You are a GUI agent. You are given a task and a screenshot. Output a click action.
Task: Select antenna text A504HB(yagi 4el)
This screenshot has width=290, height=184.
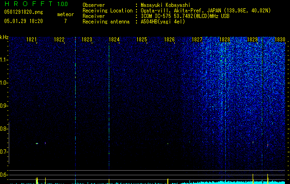163,22
